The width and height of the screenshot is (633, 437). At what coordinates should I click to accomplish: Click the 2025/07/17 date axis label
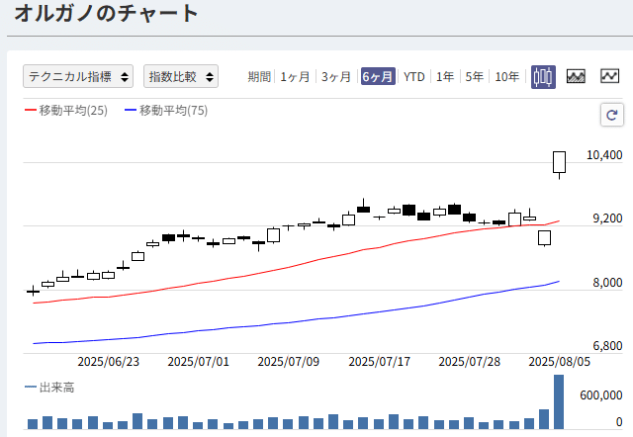point(379,362)
